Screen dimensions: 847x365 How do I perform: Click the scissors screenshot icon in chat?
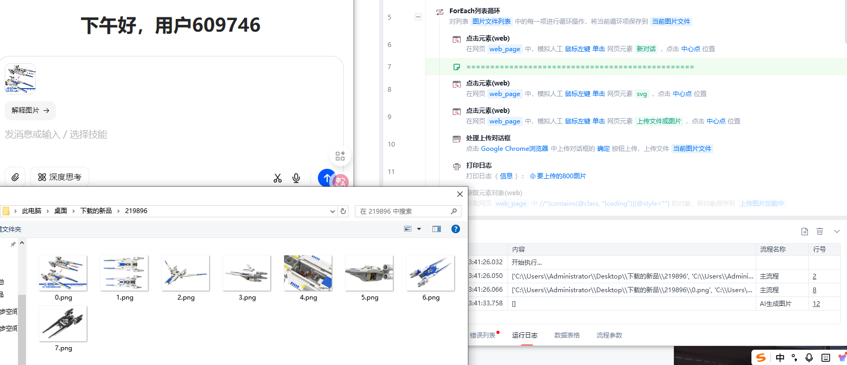click(x=278, y=178)
